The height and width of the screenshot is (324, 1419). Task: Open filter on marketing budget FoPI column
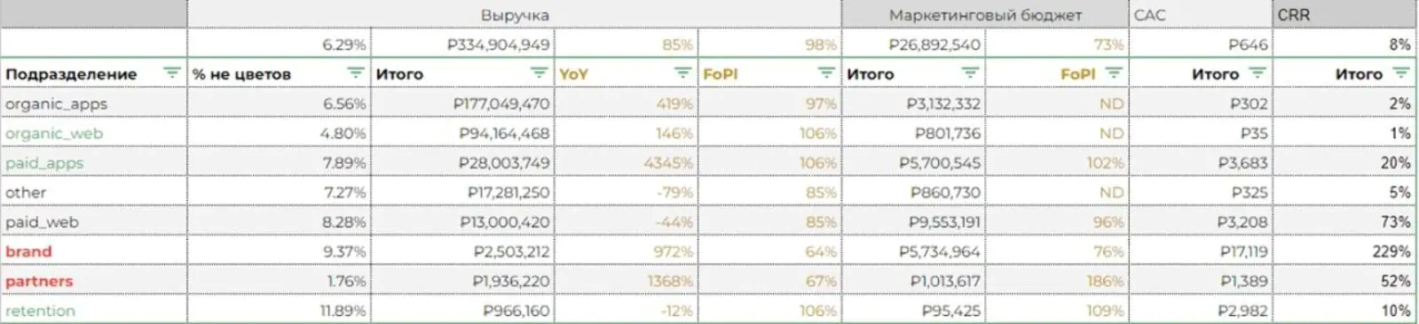[x=1114, y=73]
